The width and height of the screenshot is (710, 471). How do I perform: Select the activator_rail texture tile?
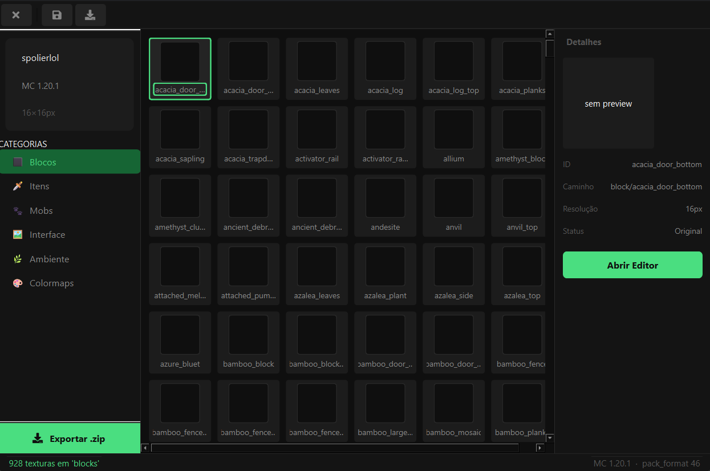coord(317,137)
